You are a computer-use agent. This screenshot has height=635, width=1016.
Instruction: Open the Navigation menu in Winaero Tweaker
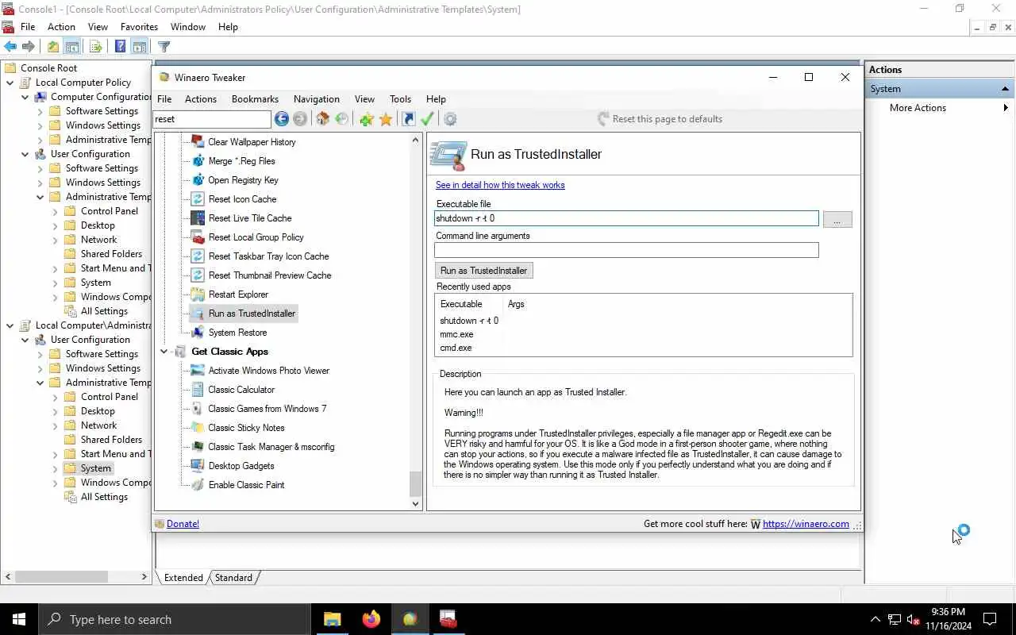(x=316, y=99)
